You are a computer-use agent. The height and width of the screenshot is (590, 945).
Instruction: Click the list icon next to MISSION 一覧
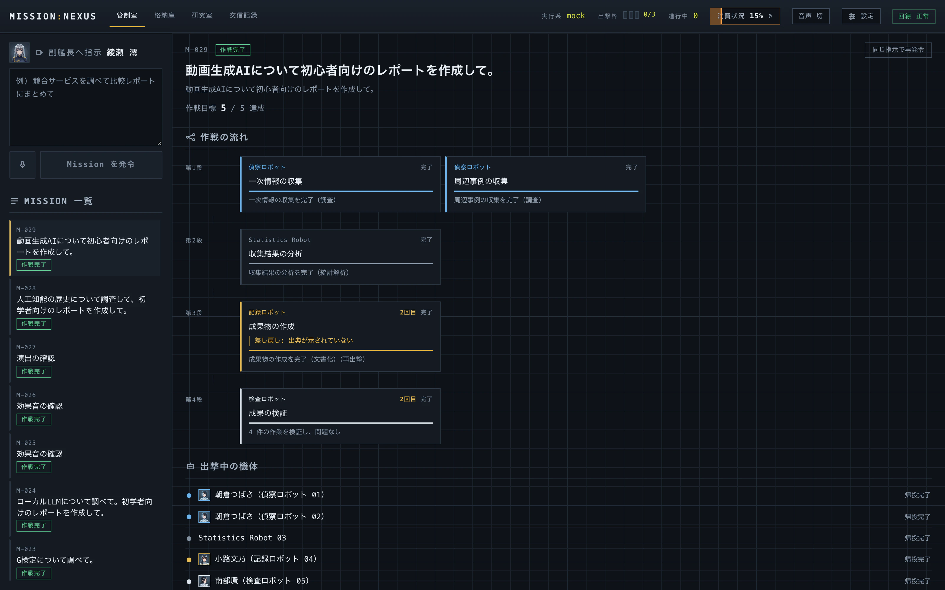pyautogui.click(x=14, y=201)
